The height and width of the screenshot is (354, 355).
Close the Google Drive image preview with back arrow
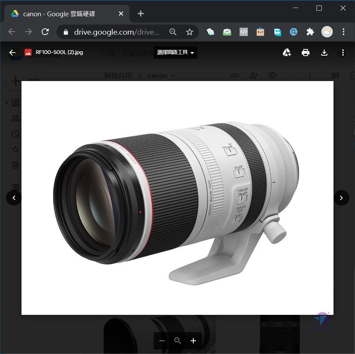coord(12,53)
